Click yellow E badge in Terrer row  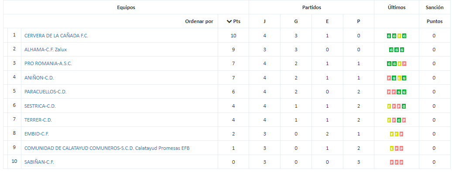[x=389, y=120]
